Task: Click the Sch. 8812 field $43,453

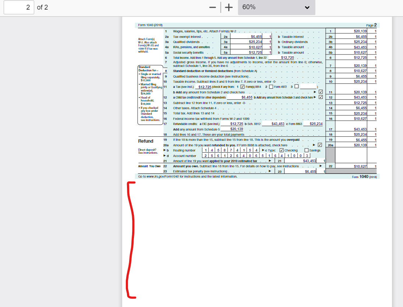Action: click(x=273, y=124)
